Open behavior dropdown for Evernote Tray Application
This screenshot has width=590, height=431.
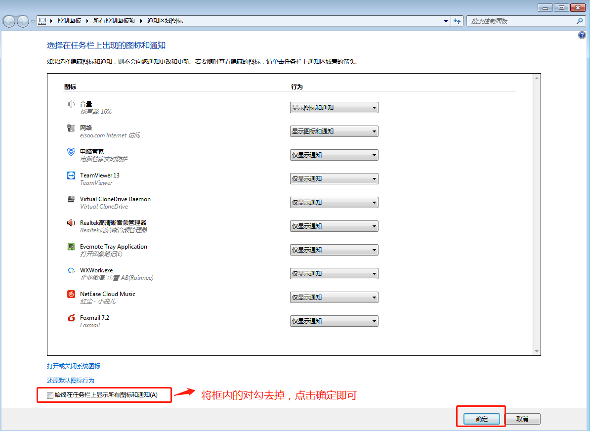[x=334, y=250]
